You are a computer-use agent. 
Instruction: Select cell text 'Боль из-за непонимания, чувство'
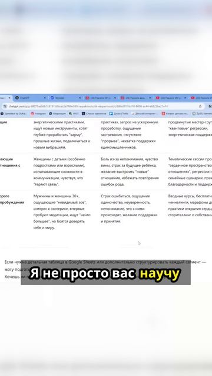click(130, 159)
